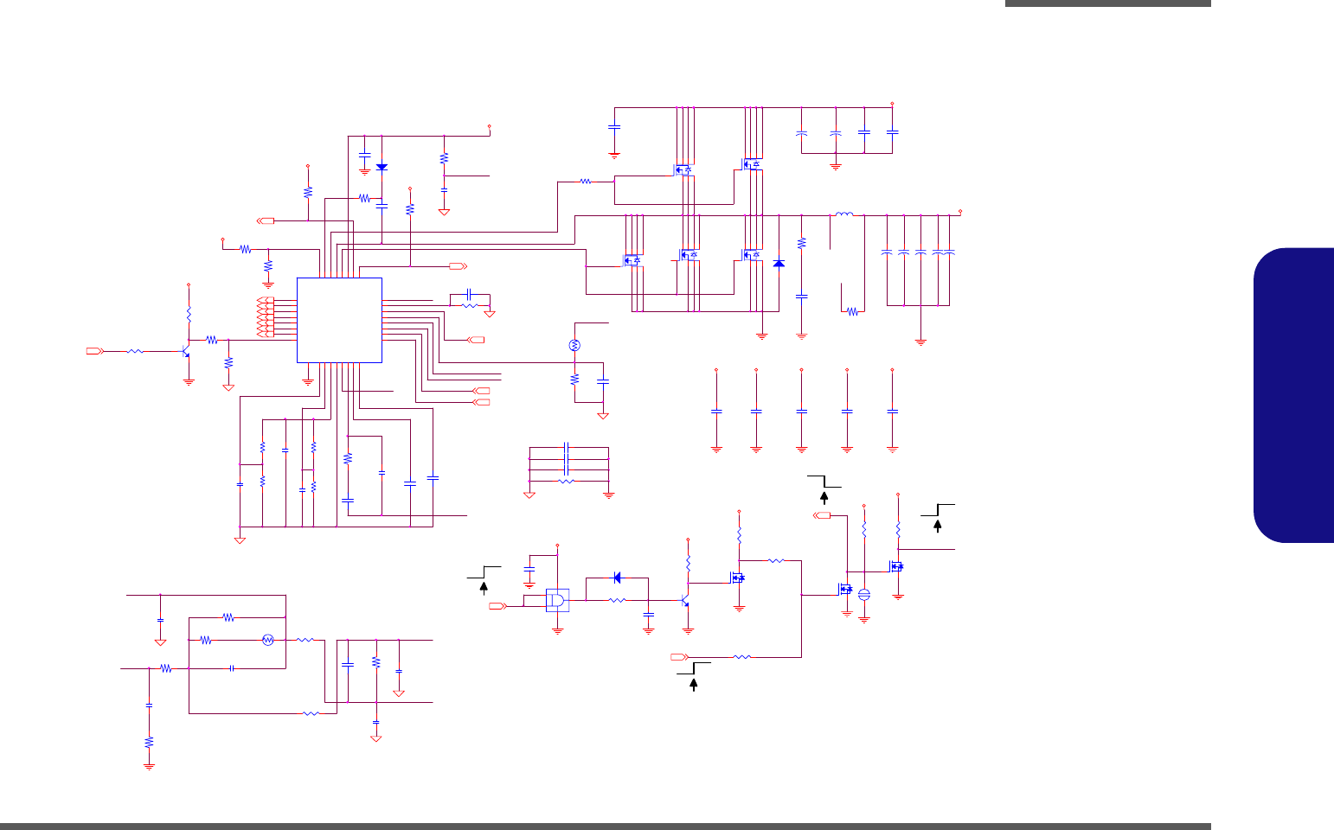The width and height of the screenshot is (1334, 830).
Task: Select the inductor coil symbol
Action: coord(844,214)
